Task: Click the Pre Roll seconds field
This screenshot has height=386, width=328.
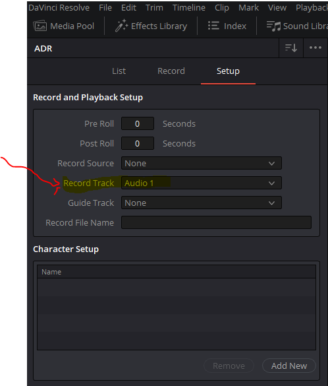Action: [x=138, y=123]
